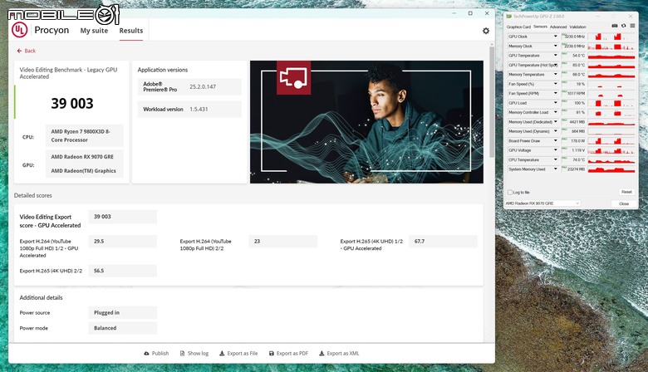Expand Memory Clock sensor dropdown
648x372 pixels.
(556, 46)
